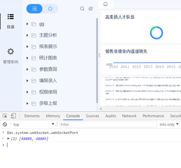This screenshot has height=168, width=181.
Task: Select the 主题分析 folder
Action: [x=48, y=35]
